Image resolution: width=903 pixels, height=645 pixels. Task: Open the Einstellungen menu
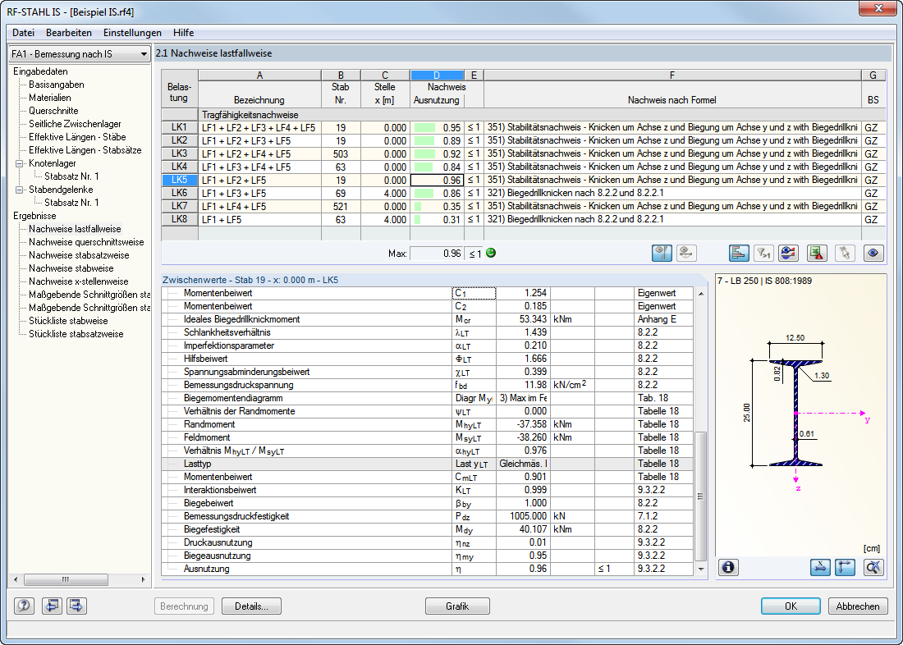pyautogui.click(x=132, y=33)
